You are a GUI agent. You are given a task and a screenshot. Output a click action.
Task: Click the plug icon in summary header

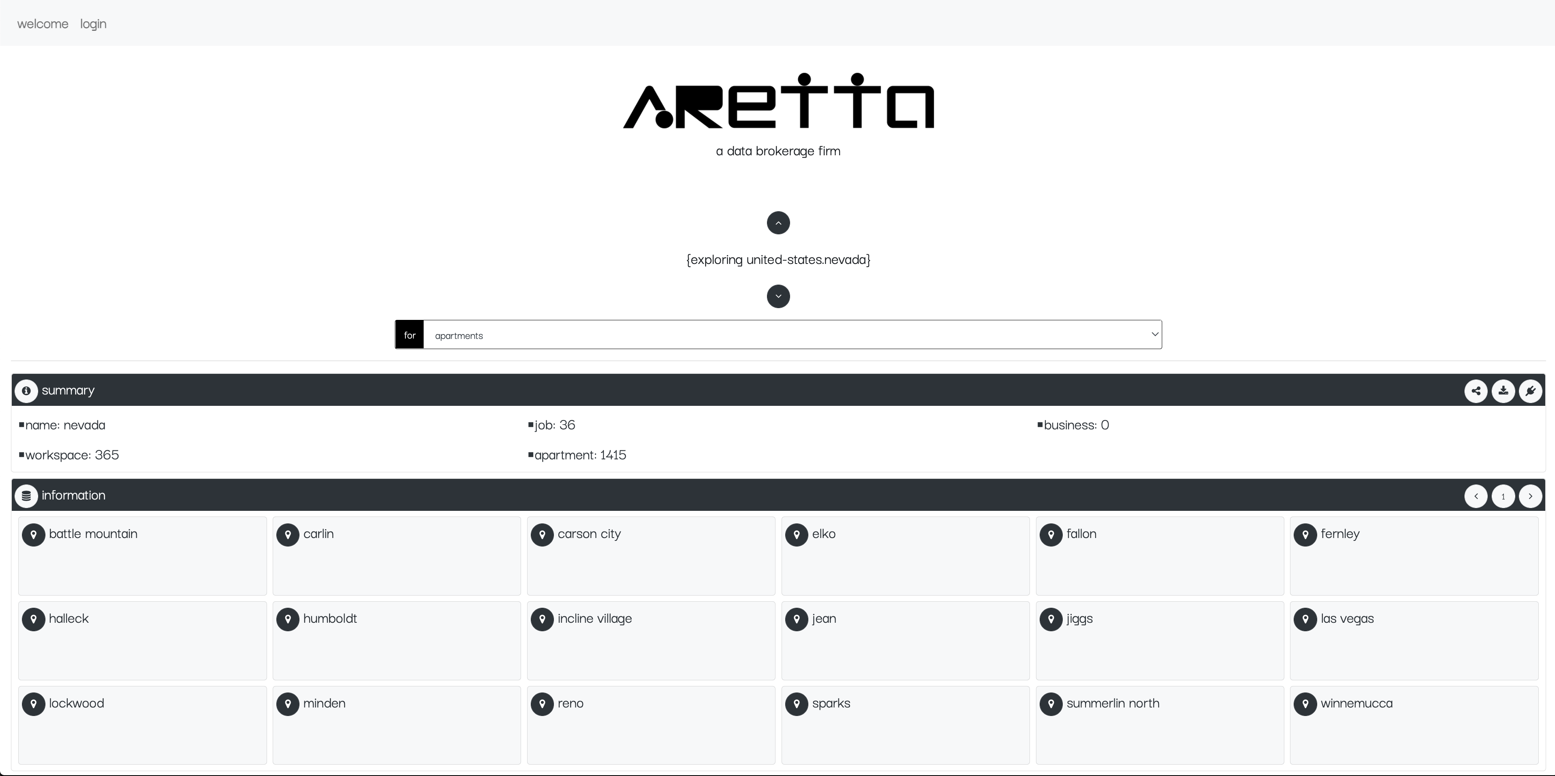(1530, 391)
